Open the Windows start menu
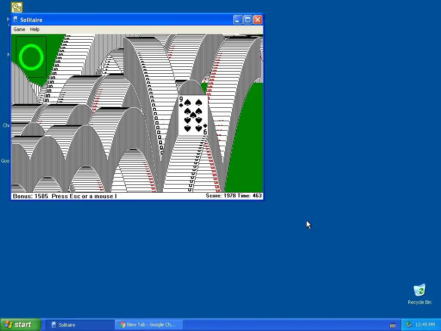 21,325
